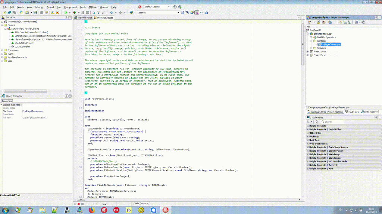
Task: Click the Save desktop layout icon
Action: (175, 7)
